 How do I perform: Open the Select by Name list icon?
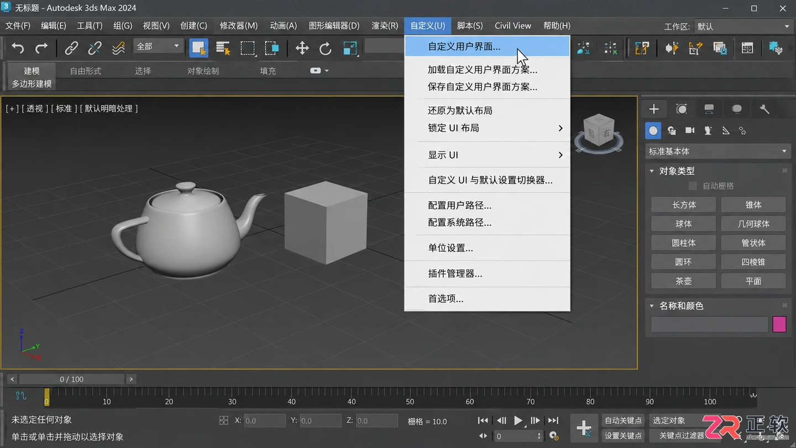point(223,48)
